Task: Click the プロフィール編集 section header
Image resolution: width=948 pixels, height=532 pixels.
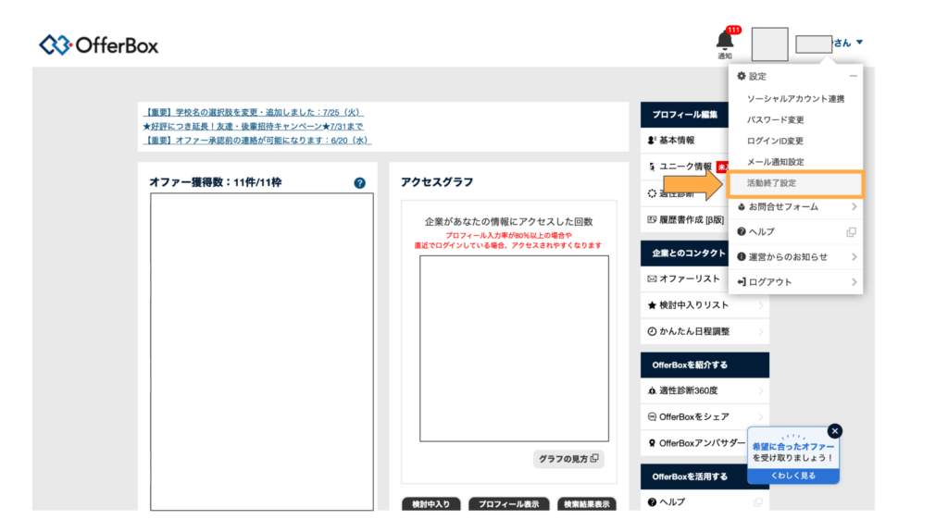Action: pyautogui.click(x=684, y=114)
